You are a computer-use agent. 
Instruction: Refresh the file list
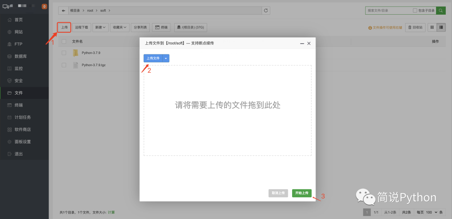[266, 10]
